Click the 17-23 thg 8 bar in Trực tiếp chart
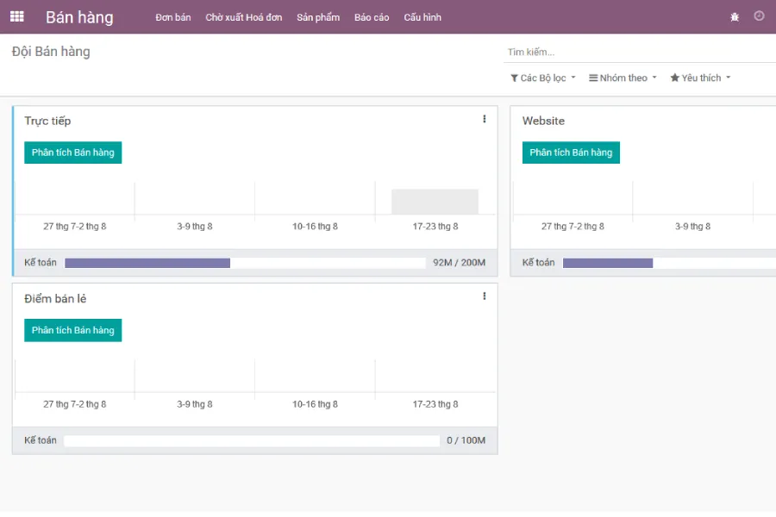The height and width of the screenshot is (517, 776). coord(435,202)
